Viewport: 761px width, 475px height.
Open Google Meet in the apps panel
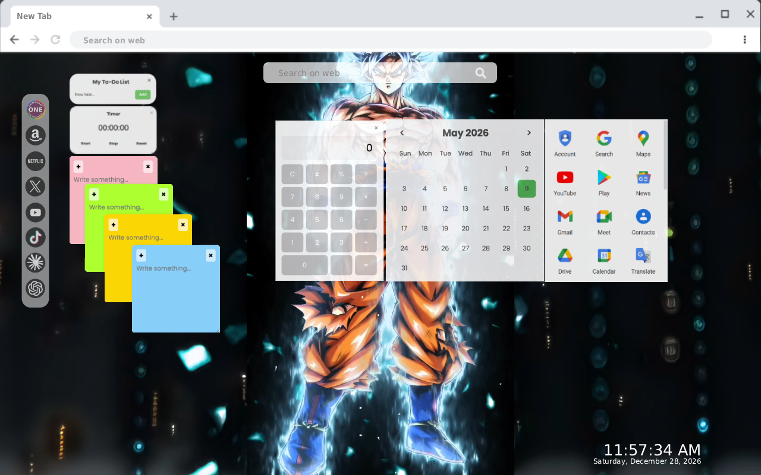[x=604, y=221]
